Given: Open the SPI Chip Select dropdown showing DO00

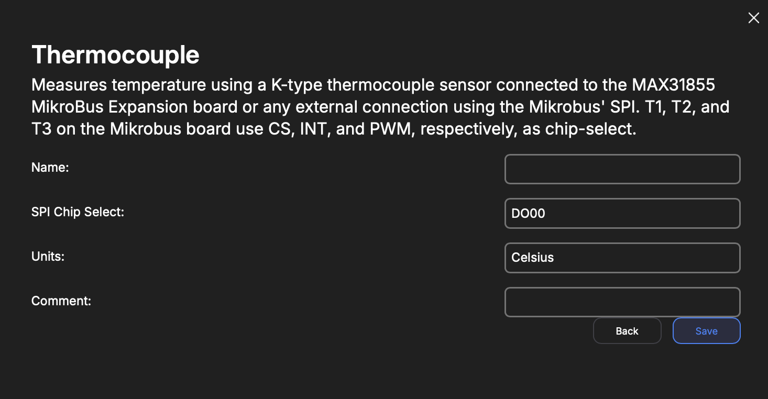Looking at the screenshot, I should pyautogui.click(x=622, y=214).
